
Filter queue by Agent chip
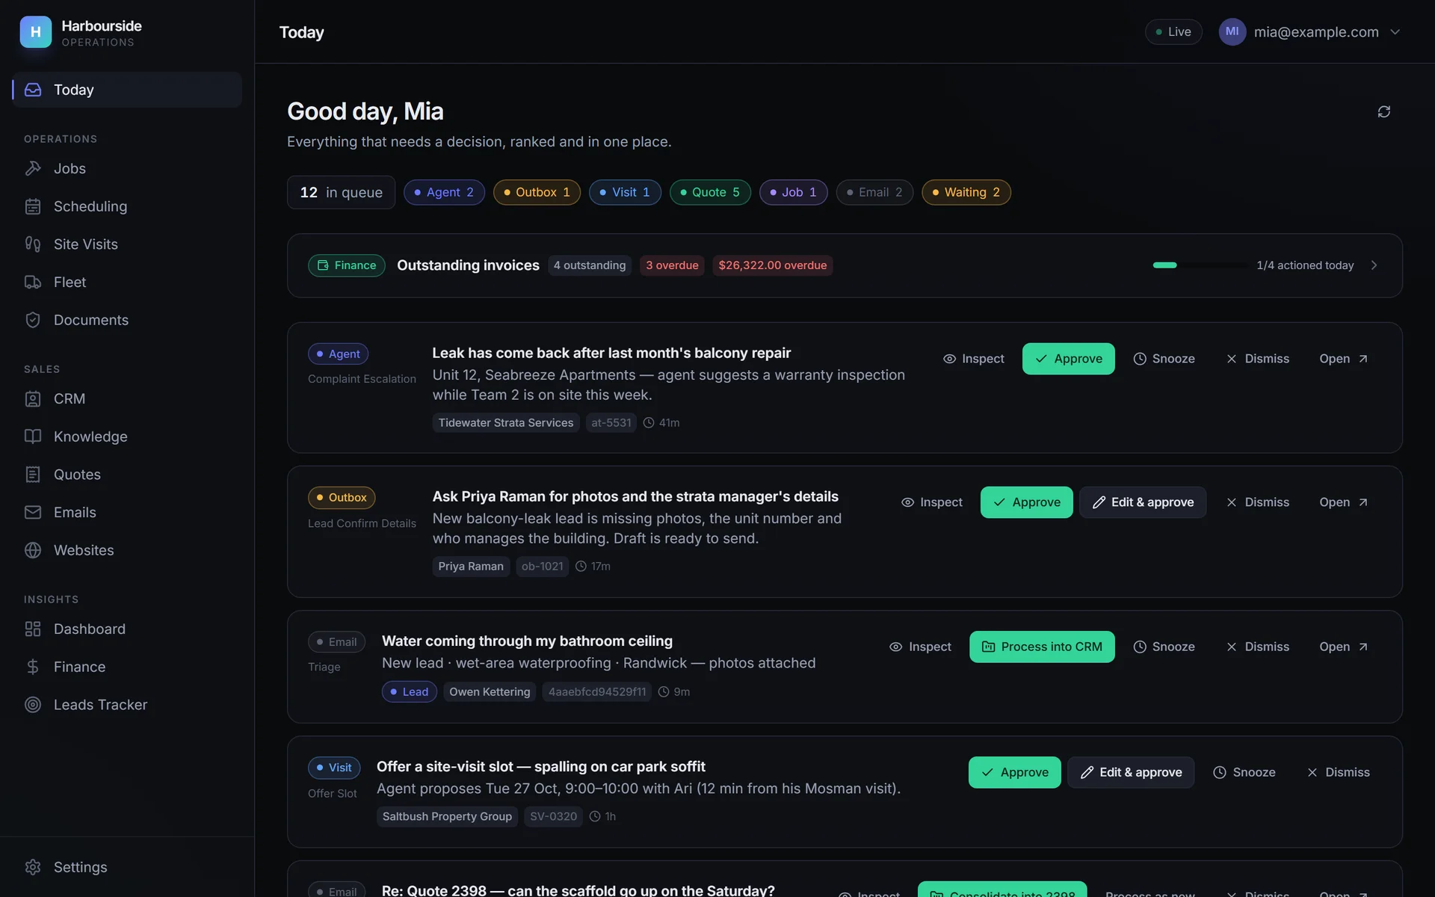444,192
